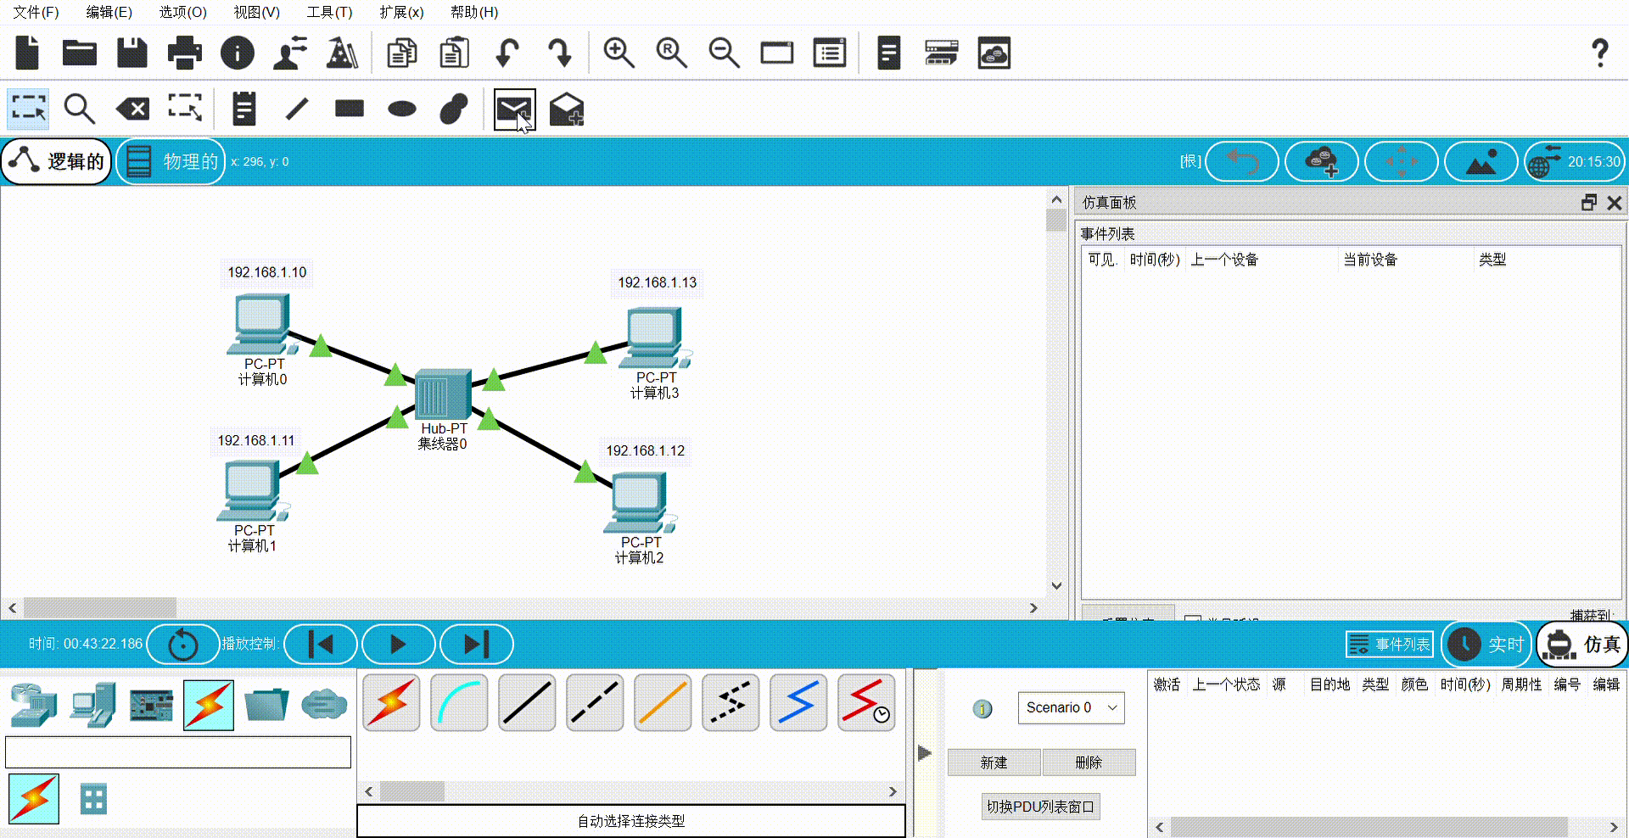Click the 删除 scenario button
This screenshot has height=838, width=1629.
click(x=1089, y=763)
